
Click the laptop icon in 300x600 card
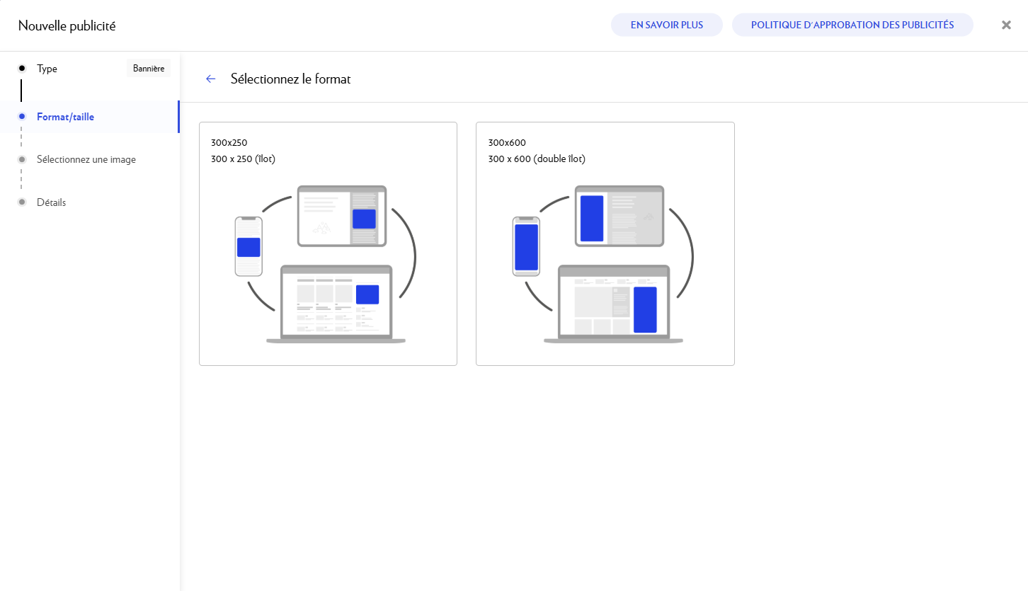(614, 304)
